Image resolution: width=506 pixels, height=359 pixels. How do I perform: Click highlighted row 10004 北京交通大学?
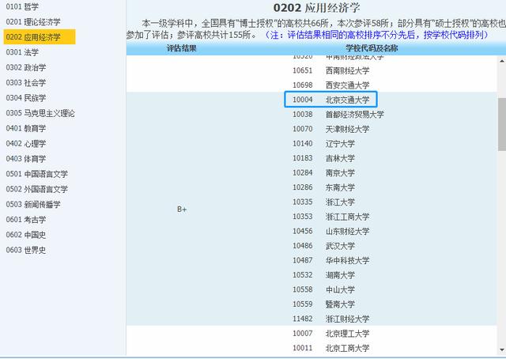[330, 100]
